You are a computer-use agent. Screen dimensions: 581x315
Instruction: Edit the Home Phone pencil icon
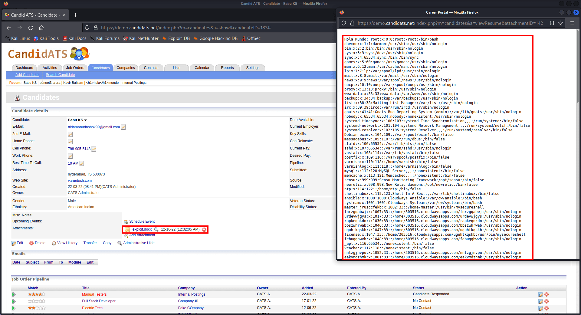(70, 142)
